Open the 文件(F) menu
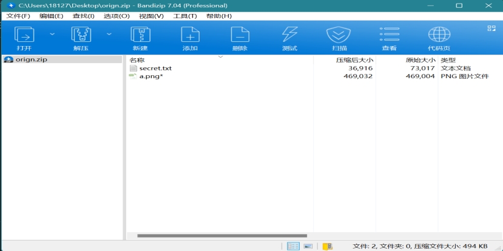This screenshot has height=251, width=503. 18,16
